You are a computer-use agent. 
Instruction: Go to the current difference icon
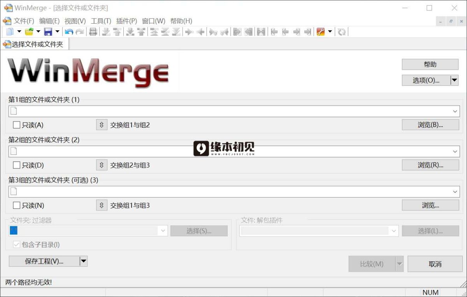165,32
